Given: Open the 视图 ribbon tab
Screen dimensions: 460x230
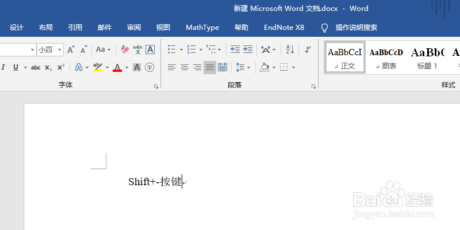Looking at the screenshot, I should click(x=163, y=28).
